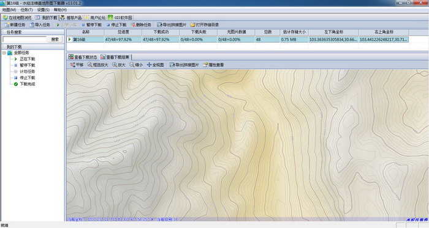The height and width of the screenshot is (228, 429).
Task: Open the 推荐产品 tab
Action: tap(71, 18)
